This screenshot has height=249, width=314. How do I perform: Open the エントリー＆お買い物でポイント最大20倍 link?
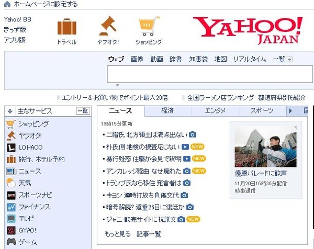115,98
